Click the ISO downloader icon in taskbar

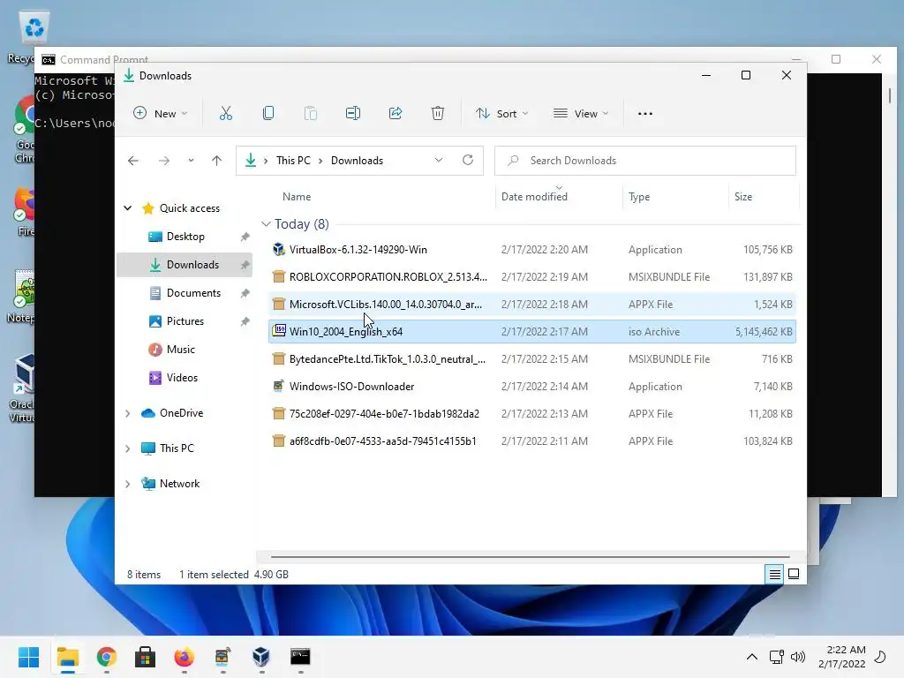[x=222, y=657]
